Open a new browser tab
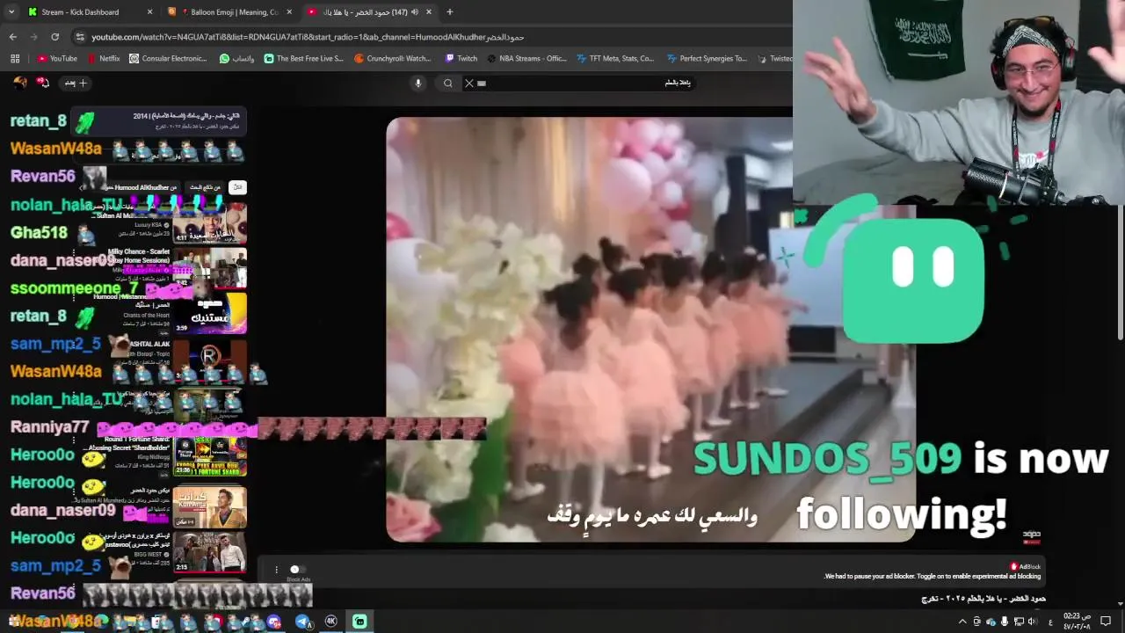The height and width of the screenshot is (633, 1125). pyautogui.click(x=449, y=12)
